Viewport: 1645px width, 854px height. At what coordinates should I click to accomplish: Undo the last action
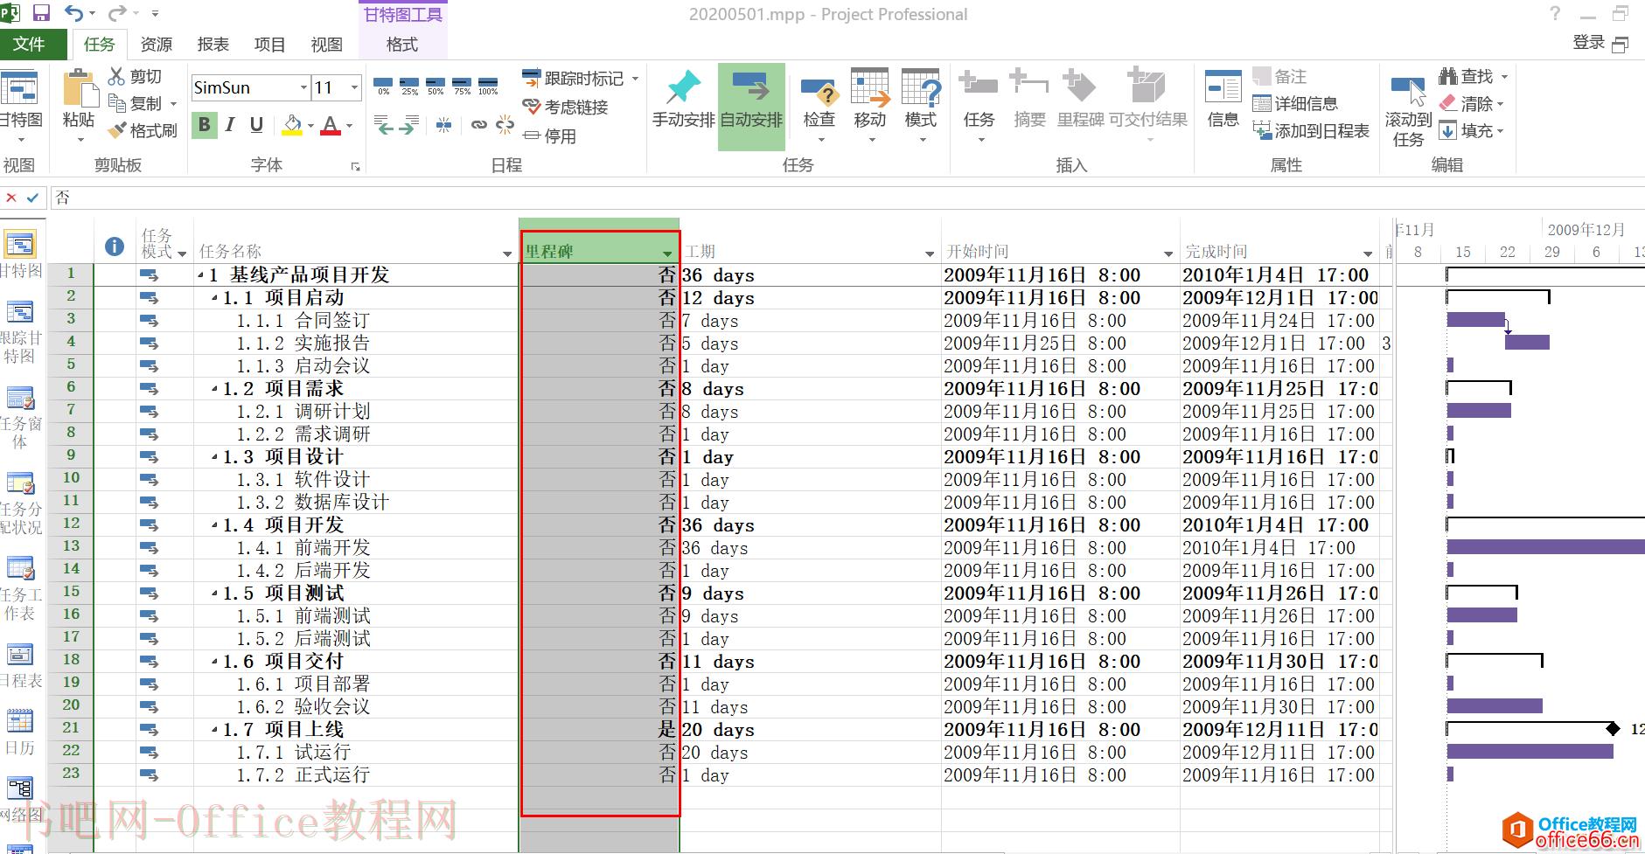74,13
